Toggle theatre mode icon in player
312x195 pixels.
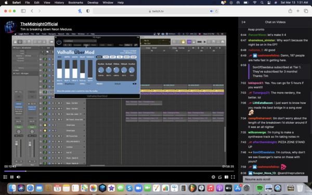[x=226, y=177]
